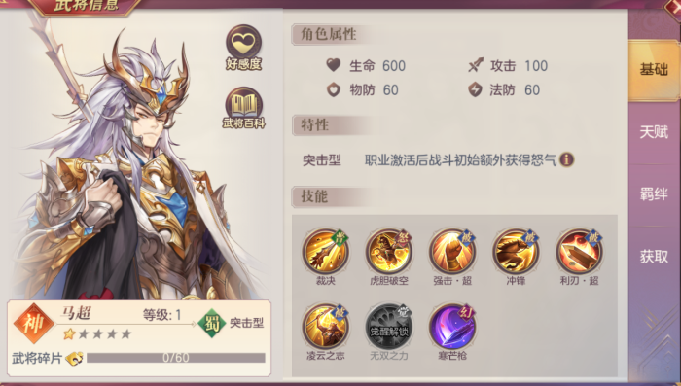Select the 凌云之志 skill icon
The height and width of the screenshot is (386, 681).
326,326
